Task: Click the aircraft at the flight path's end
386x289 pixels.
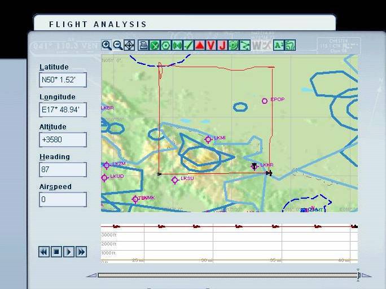Action: [x=269, y=173]
